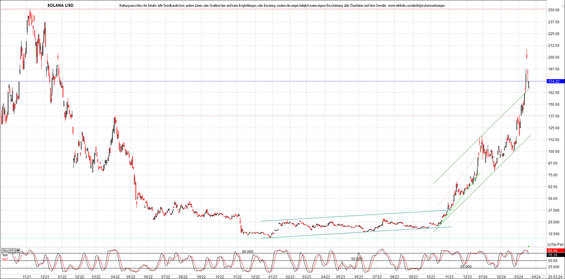565x279 pixels.
Task: Click the 87.50 price axis label
Action: coord(553,163)
